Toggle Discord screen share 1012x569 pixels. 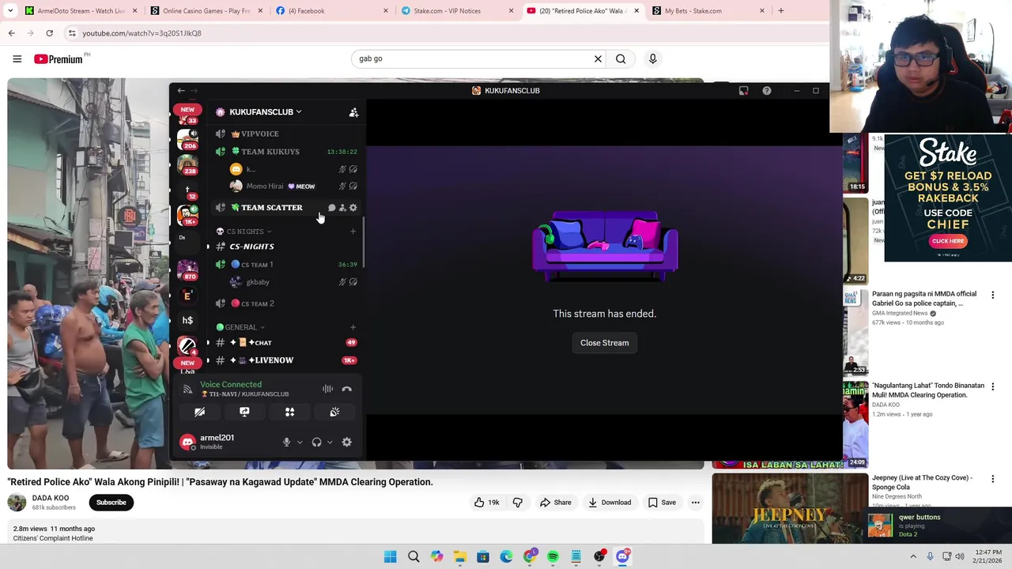click(244, 412)
